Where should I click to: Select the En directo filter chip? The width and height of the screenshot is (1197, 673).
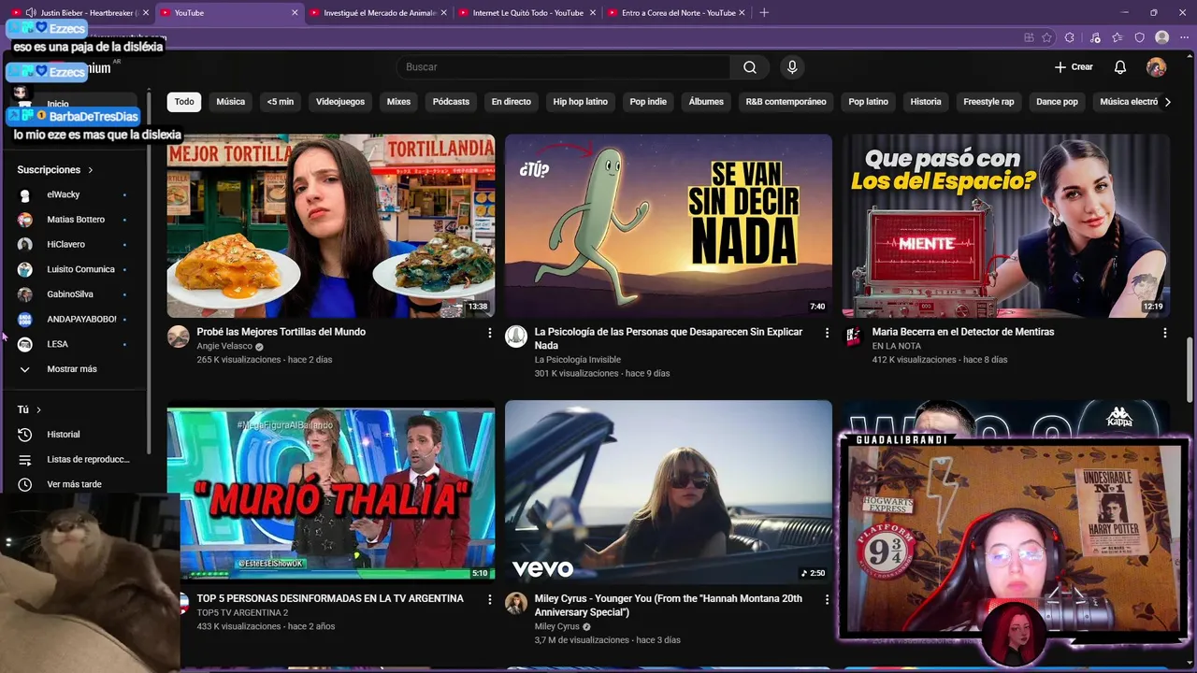point(511,102)
